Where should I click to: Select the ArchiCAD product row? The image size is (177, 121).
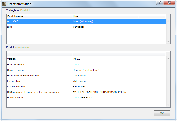(x=86, y=21)
